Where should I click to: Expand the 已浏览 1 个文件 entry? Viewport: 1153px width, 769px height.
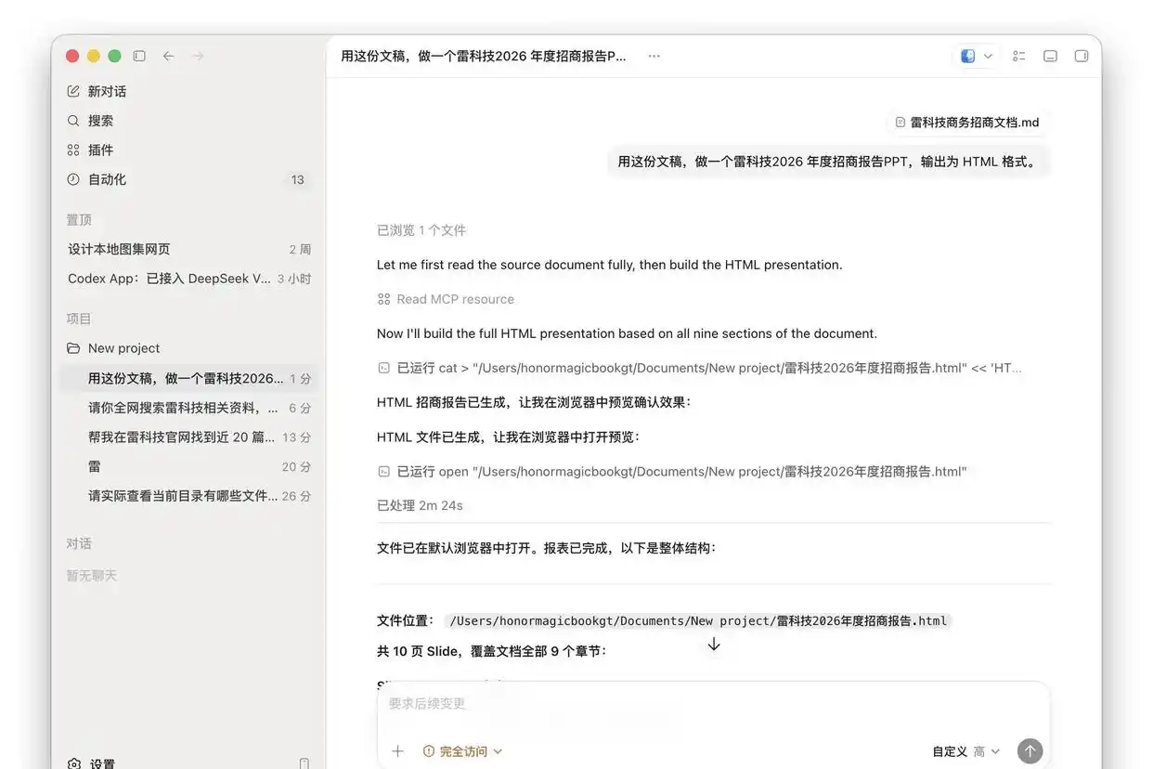point(421,230)
